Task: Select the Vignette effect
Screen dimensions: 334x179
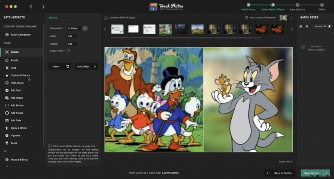Action: [15, 136]
